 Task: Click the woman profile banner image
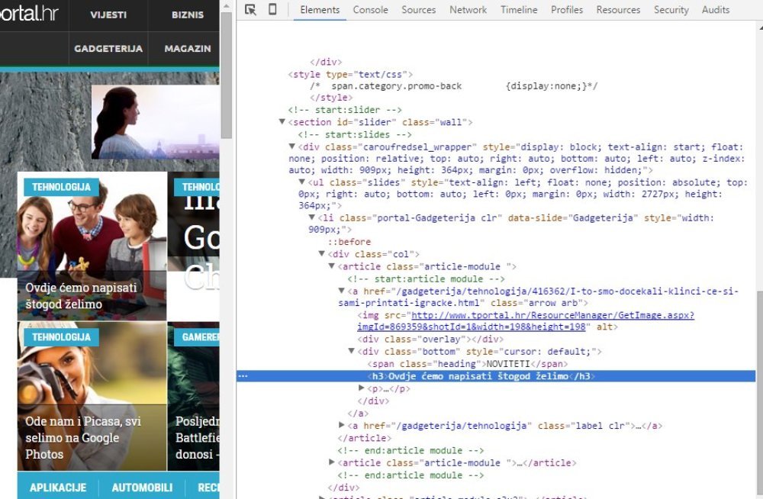pyautogui.click(x=156, y=122)
